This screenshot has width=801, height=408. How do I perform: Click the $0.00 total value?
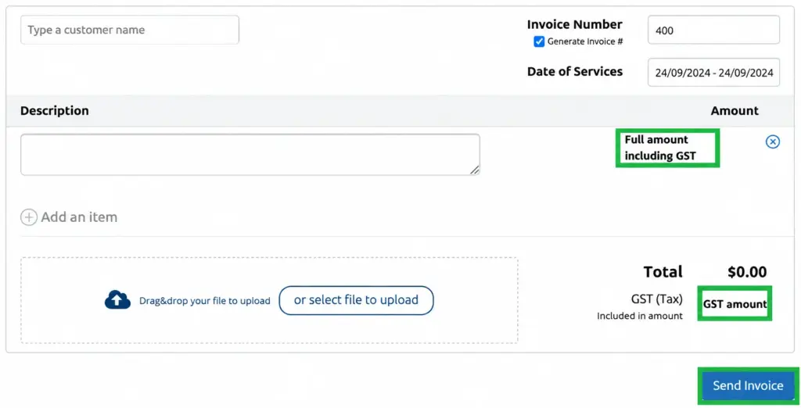(x=747, y=272)
